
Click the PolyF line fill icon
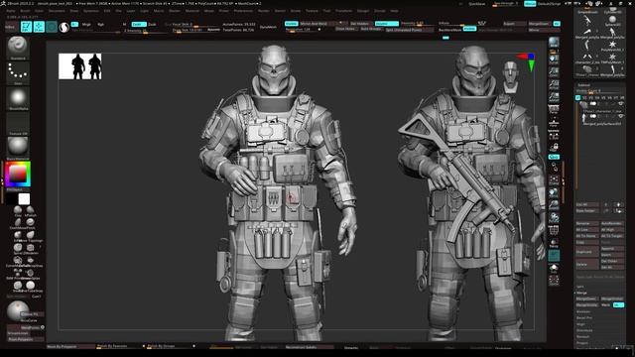pos(554,230)
